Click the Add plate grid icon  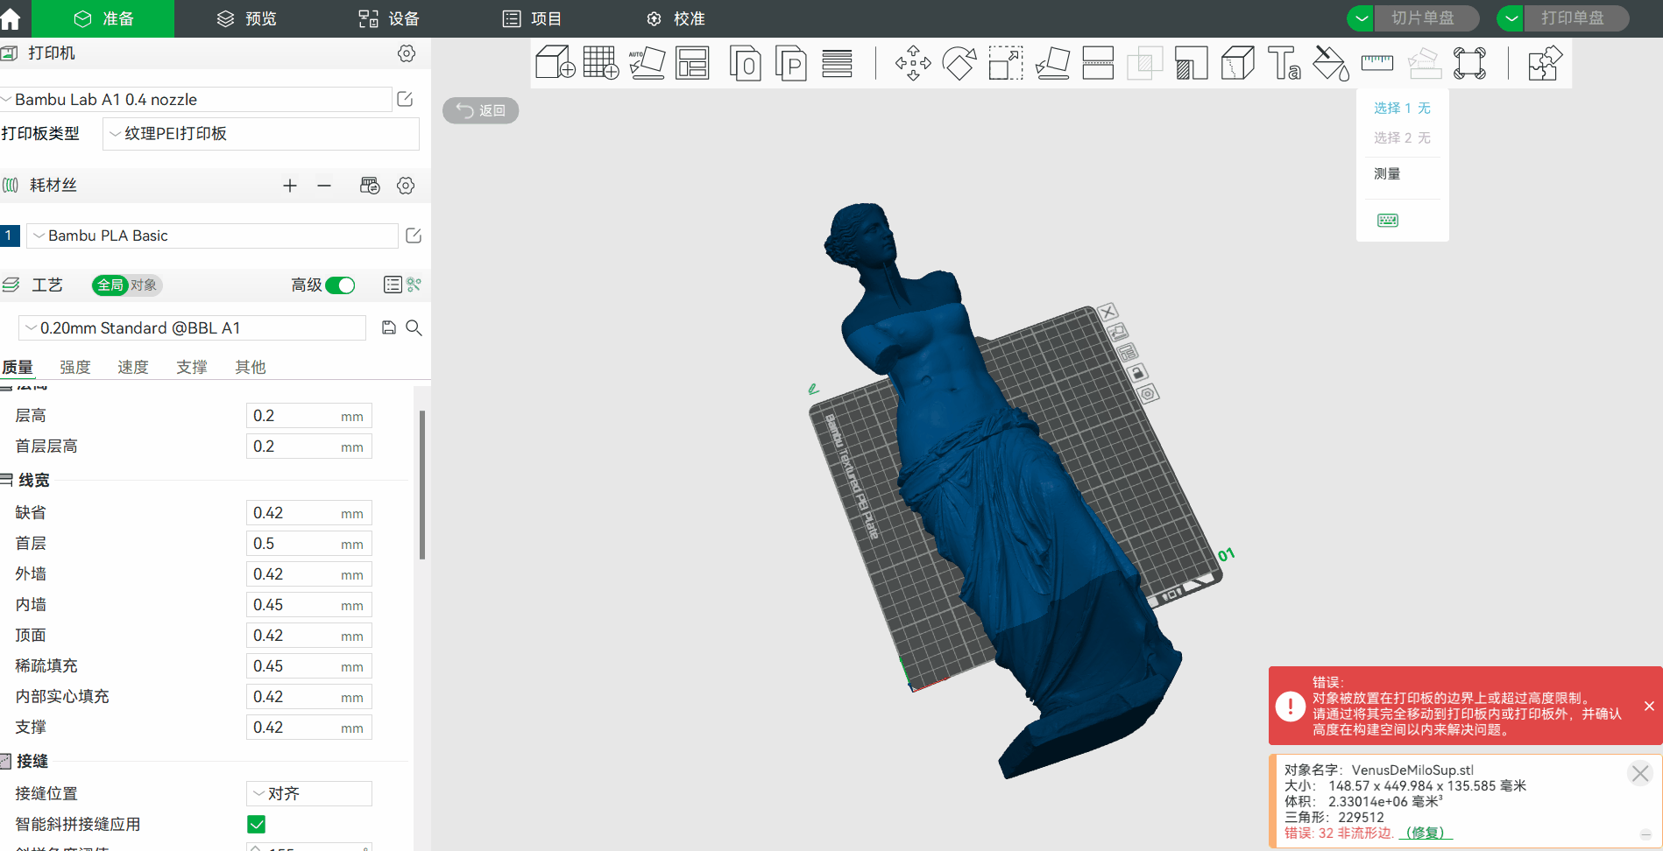click(x=601, y=63)
